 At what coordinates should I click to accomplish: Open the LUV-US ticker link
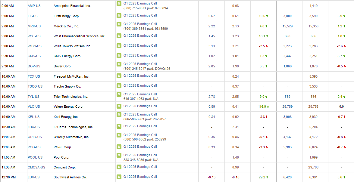pos(34,177)
